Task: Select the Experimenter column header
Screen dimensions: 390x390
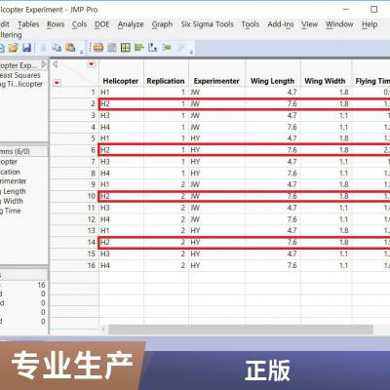Action: 216,81
